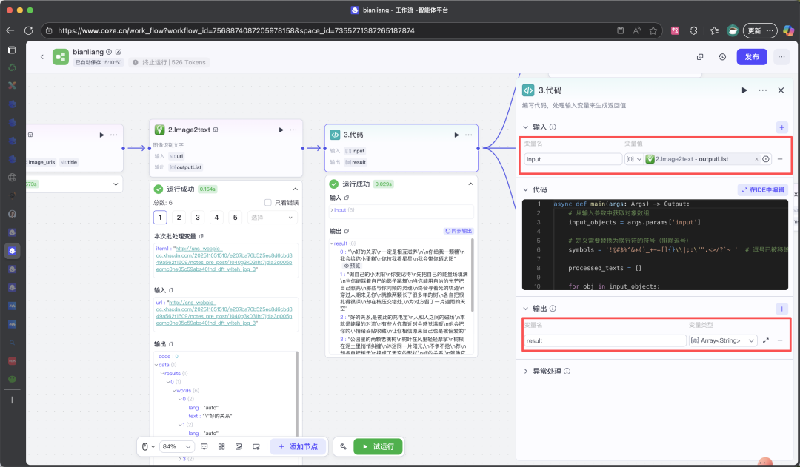Edit the input variable name field

(x=573, y=159)
